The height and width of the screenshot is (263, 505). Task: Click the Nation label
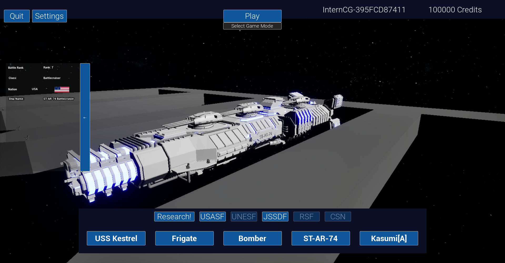tap(12, 90)
